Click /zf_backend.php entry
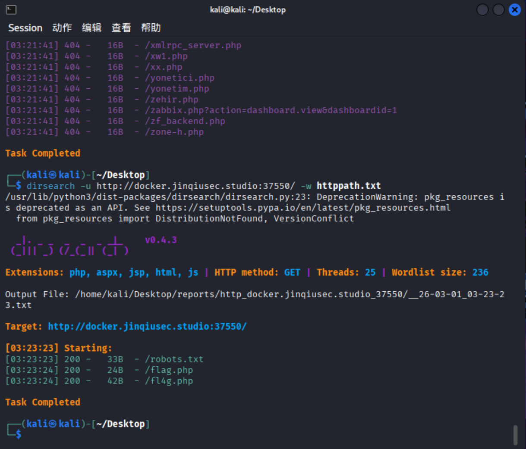The width and height of the screenshot is (526, 449). (185, 121)
